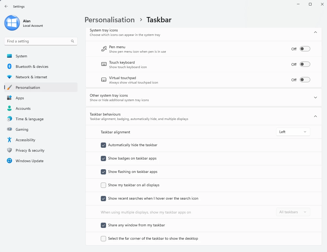Screen dimensions: 327x252
Task: Click the Personalisation paintbrush icon
Action: pyautogui.click(x=9, y=87)
